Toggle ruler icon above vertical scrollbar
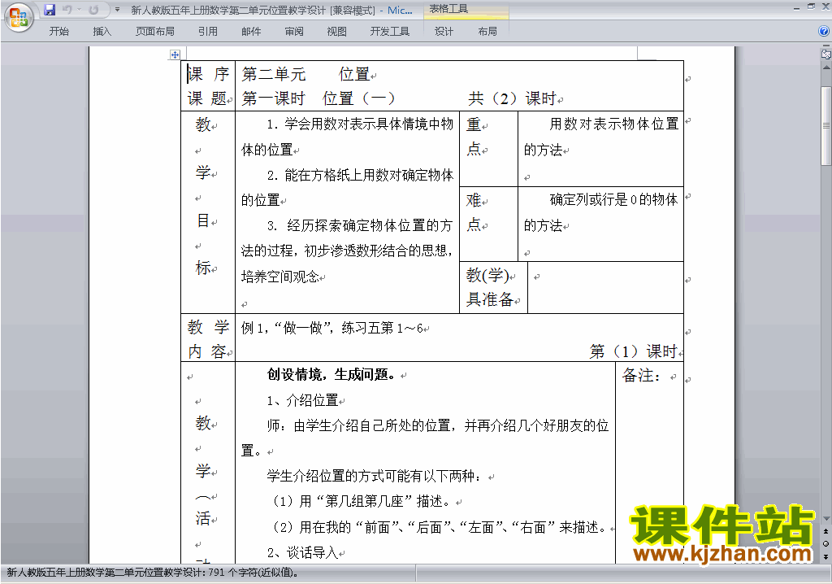Screen dimensions: 832x584 826,54
